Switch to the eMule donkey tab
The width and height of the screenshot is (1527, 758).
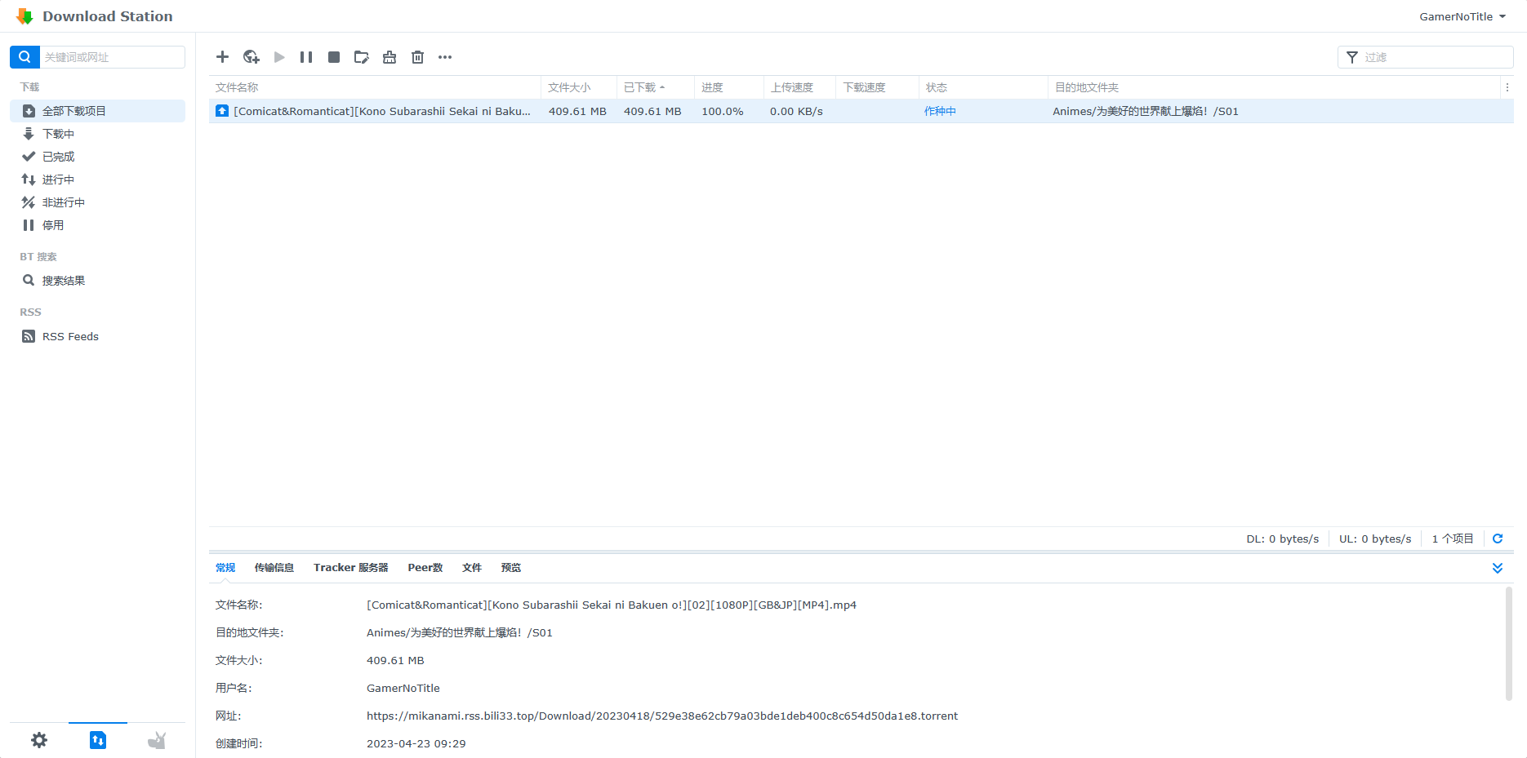click(157, 740)
